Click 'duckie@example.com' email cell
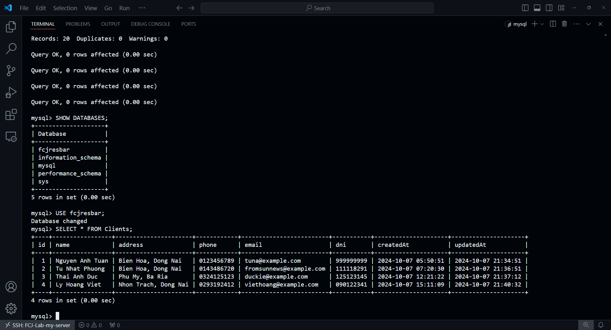Screen dimensions: 611x330 pyautogui.click(x=276, y=276)
